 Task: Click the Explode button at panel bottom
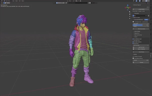point(141,63)
